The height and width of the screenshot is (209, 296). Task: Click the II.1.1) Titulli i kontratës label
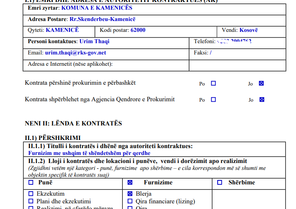[110, 146]
